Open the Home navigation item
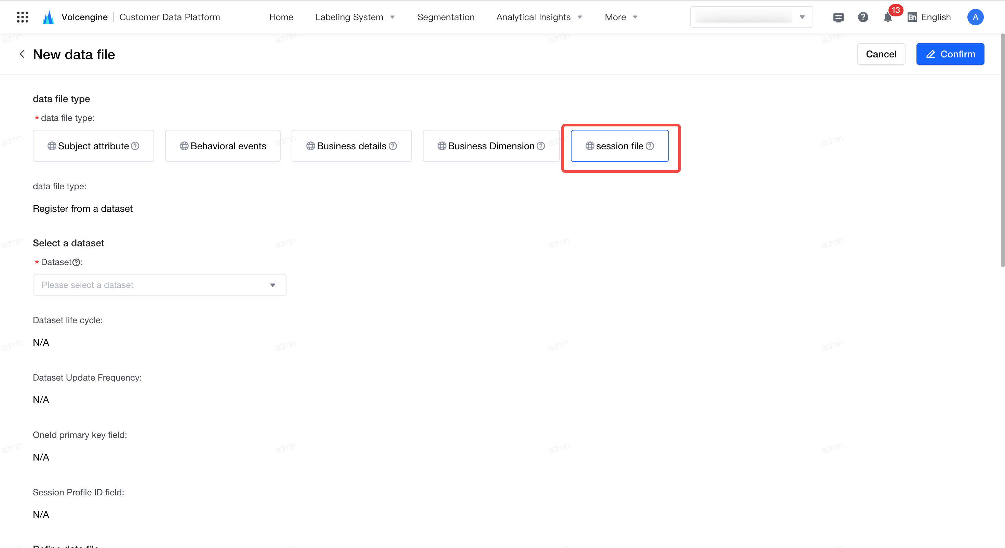1005x548 pixels. tap(281, 17)
